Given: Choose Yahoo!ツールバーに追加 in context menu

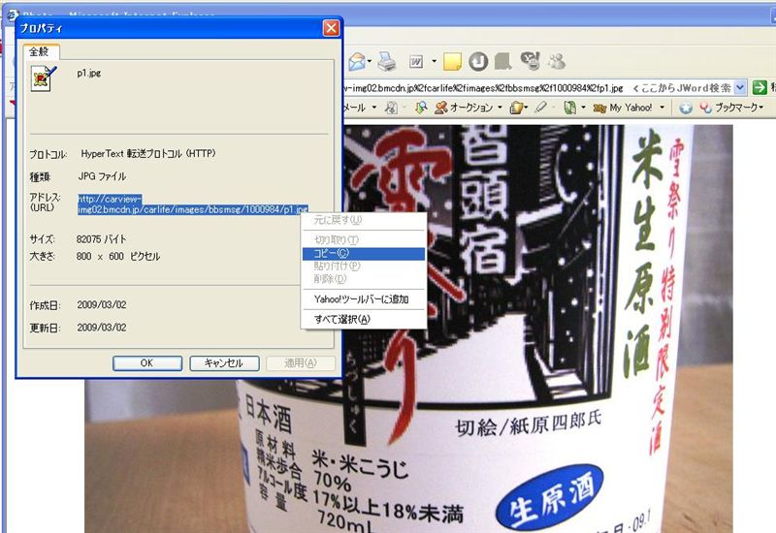Looking at the screenshot, I should click(x=363, y=299).
